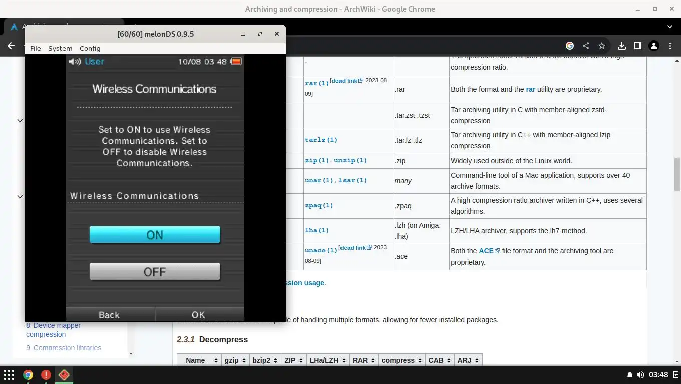Image resolution: width=681 pixels, height=384 pixels.
Task: Click the .zpaq extension cell
Action: click(x=421, y=205)
